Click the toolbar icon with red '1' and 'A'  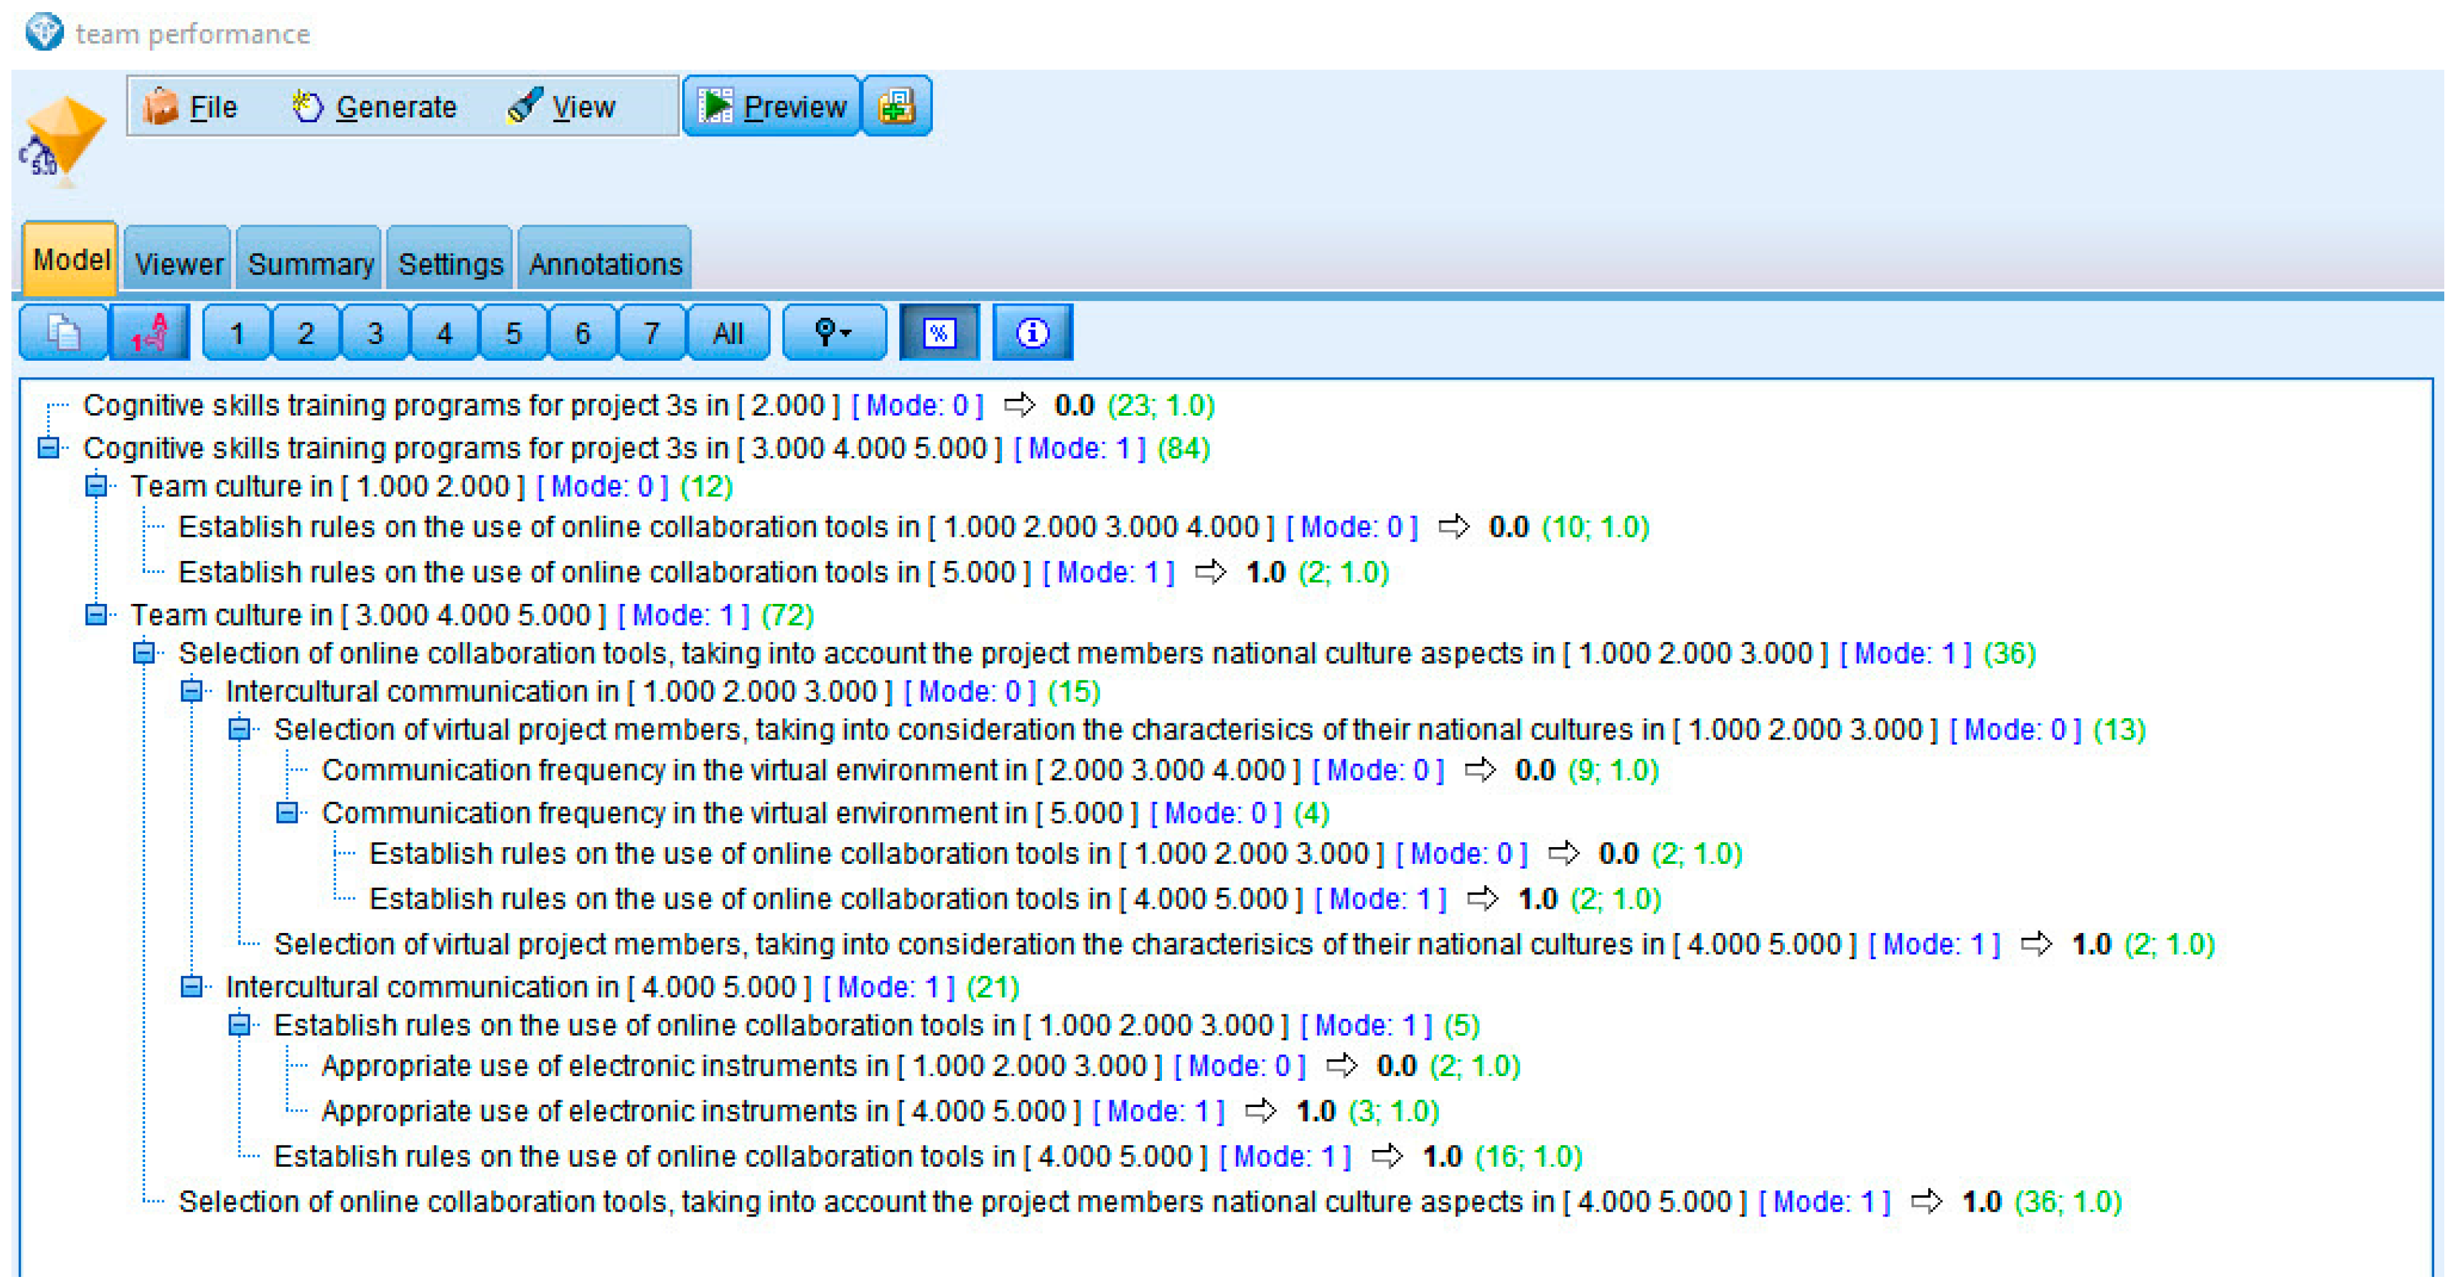[x=149, y=333]
